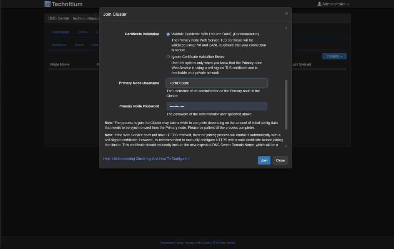Viewport: 394px width, 249px height.
Task: Open the Users sub-tab
Action: [79, 45]
